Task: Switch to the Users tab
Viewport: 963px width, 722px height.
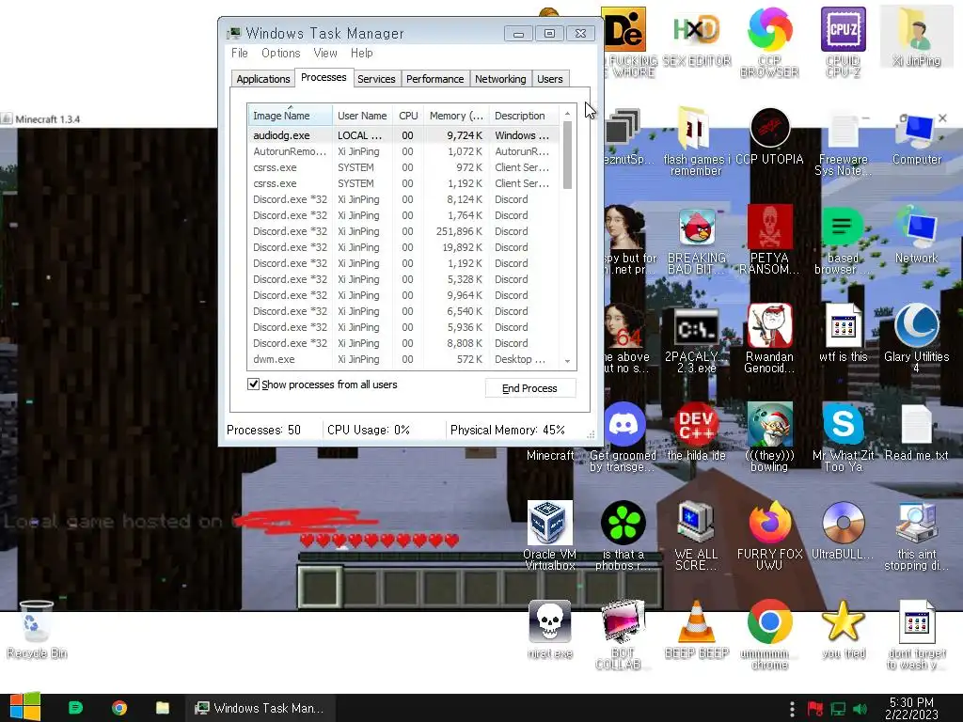Action: click(x=549, y=79)
